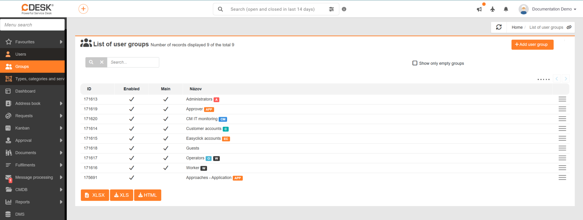Image resolution: width=583 pixels, height=220 pixels.
Task: Clear the group search with X button
Action: pyautogui.click(x=102, y=62)
